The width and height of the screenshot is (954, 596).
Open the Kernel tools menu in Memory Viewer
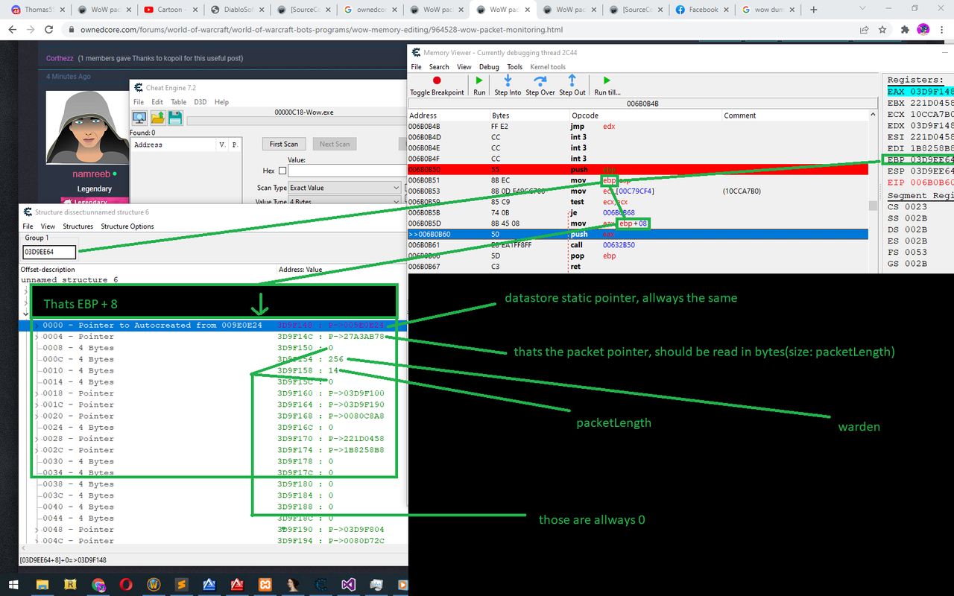(548, 67)
